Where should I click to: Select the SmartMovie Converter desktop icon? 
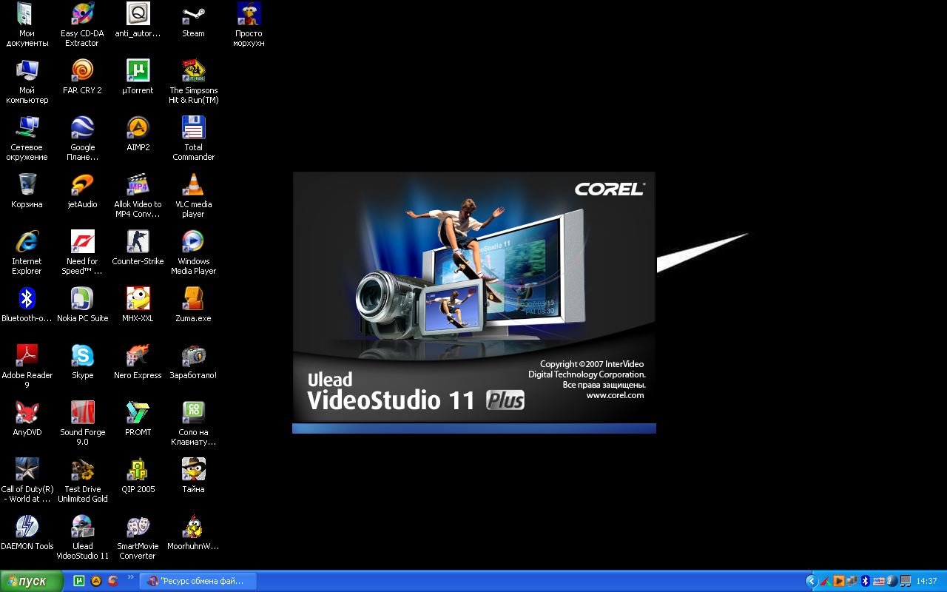138,527
